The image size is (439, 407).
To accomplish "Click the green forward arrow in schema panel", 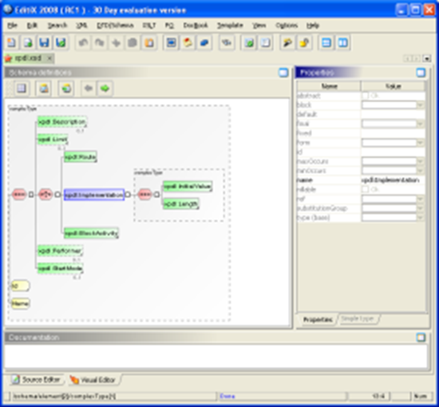I will [105, 89].
